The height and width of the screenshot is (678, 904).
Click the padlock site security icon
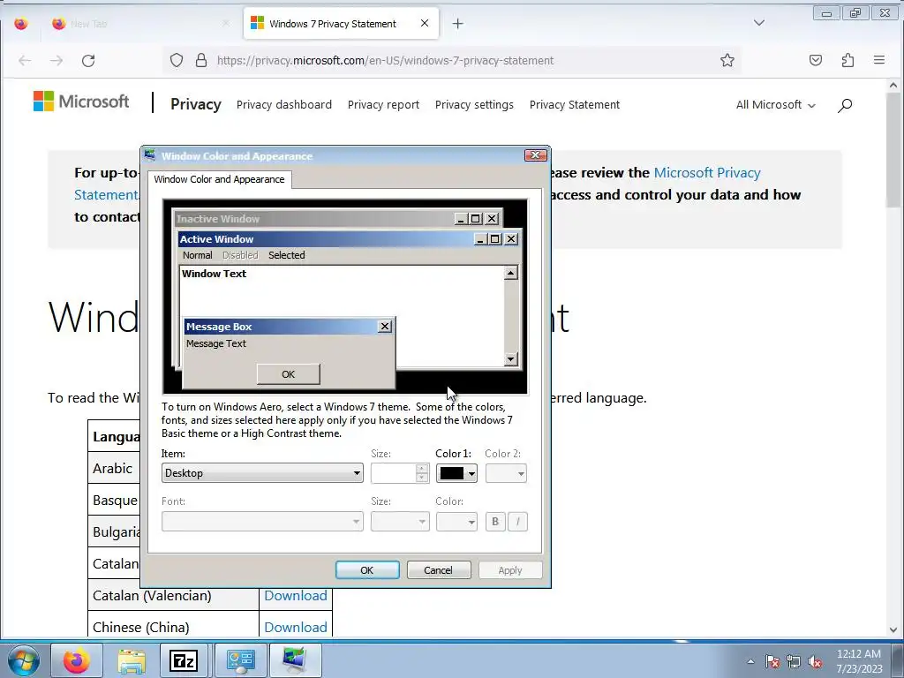click(201, 61)
